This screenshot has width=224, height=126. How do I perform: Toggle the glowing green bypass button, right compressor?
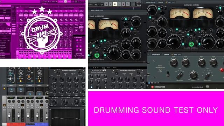coord(191,44)
